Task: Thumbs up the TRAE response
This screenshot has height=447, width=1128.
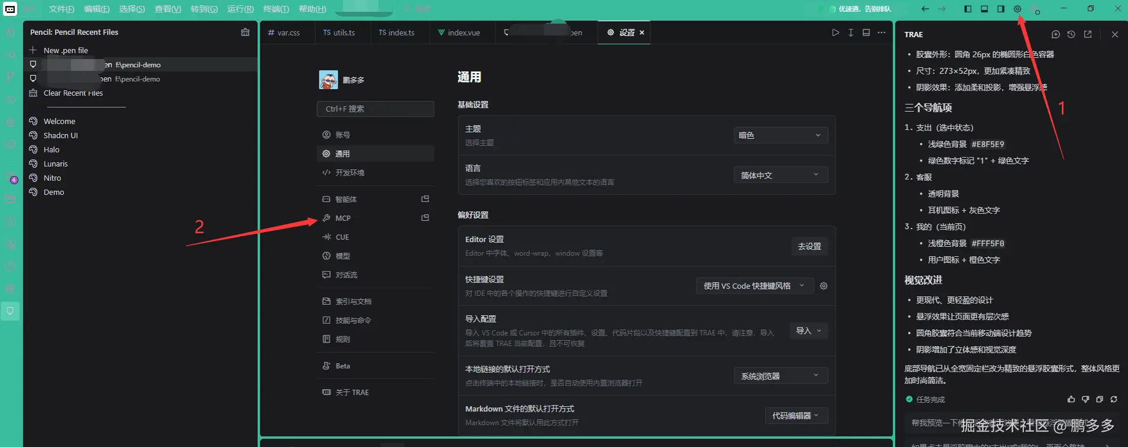Action: point(1071,399)
